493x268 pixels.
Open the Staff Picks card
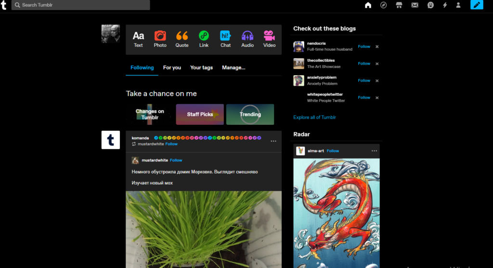tap(200, 114)
